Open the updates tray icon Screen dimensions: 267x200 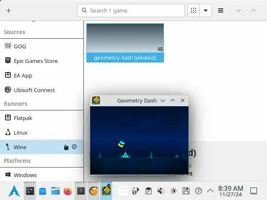pyautogui.click(x=199, y=191)
